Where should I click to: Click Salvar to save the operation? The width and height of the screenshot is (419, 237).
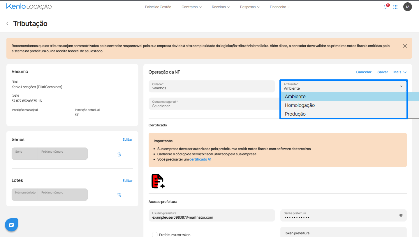(x=383, y=72)
